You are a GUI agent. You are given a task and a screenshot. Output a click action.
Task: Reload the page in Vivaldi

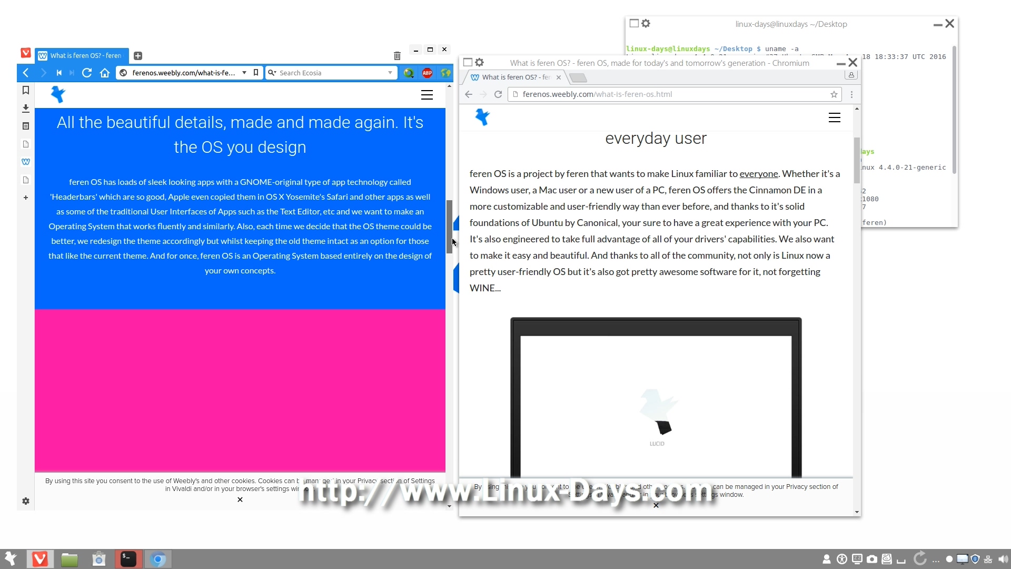point(87,73)
